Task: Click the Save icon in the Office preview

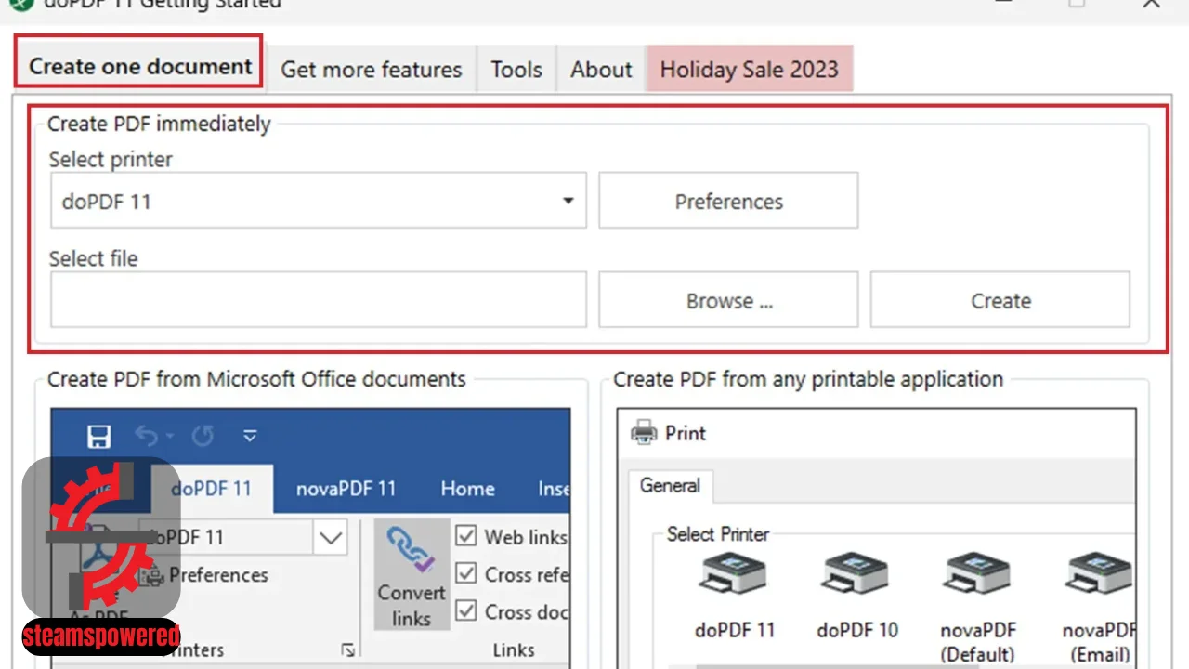Action: 98,437
